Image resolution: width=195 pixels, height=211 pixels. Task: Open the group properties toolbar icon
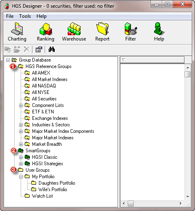click(39, 49)
